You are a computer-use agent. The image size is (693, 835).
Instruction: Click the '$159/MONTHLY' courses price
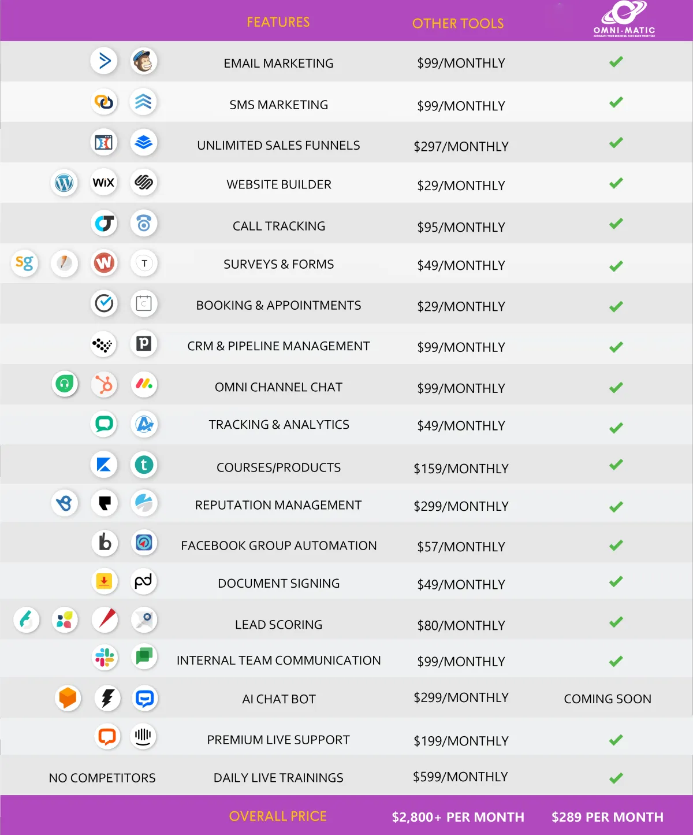point(461,469)
